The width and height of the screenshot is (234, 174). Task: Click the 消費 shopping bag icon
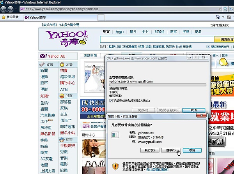click(x=62, y=64)
